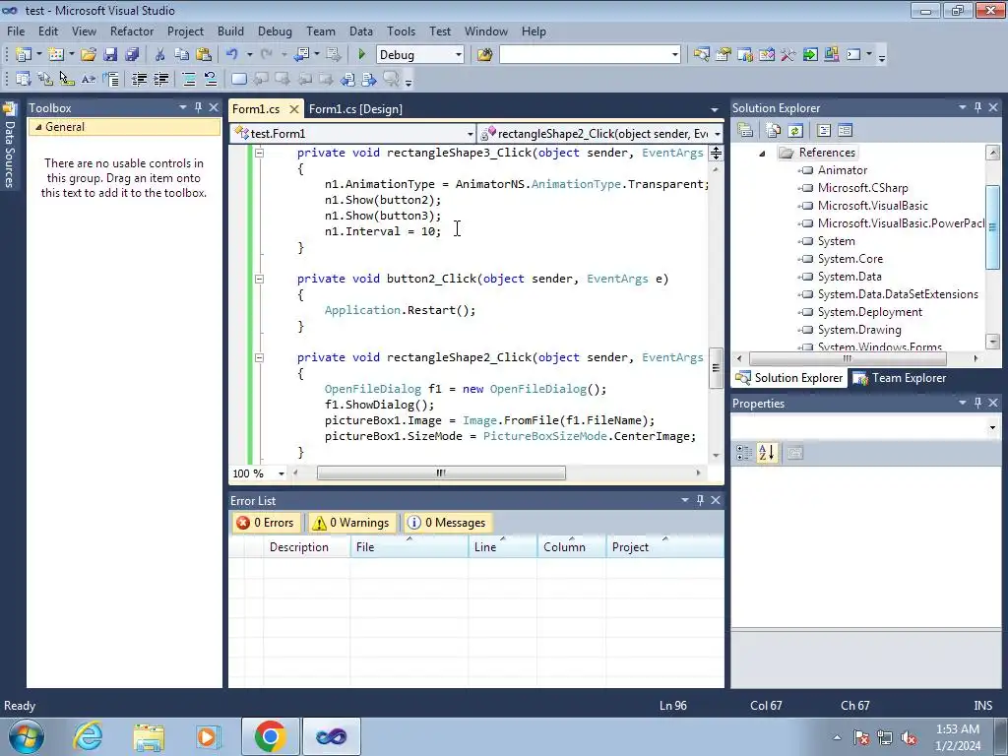Toggle auto-hide pin on Error List panel
The height and width of the screenshot is (756, 1008).
pos(700,499)
